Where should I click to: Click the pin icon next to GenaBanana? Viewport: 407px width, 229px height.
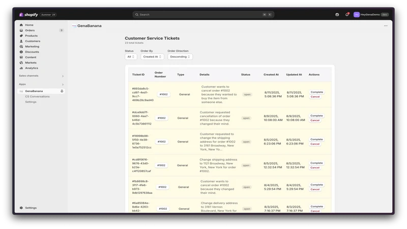pyautogui.click(x=62, y=91)
